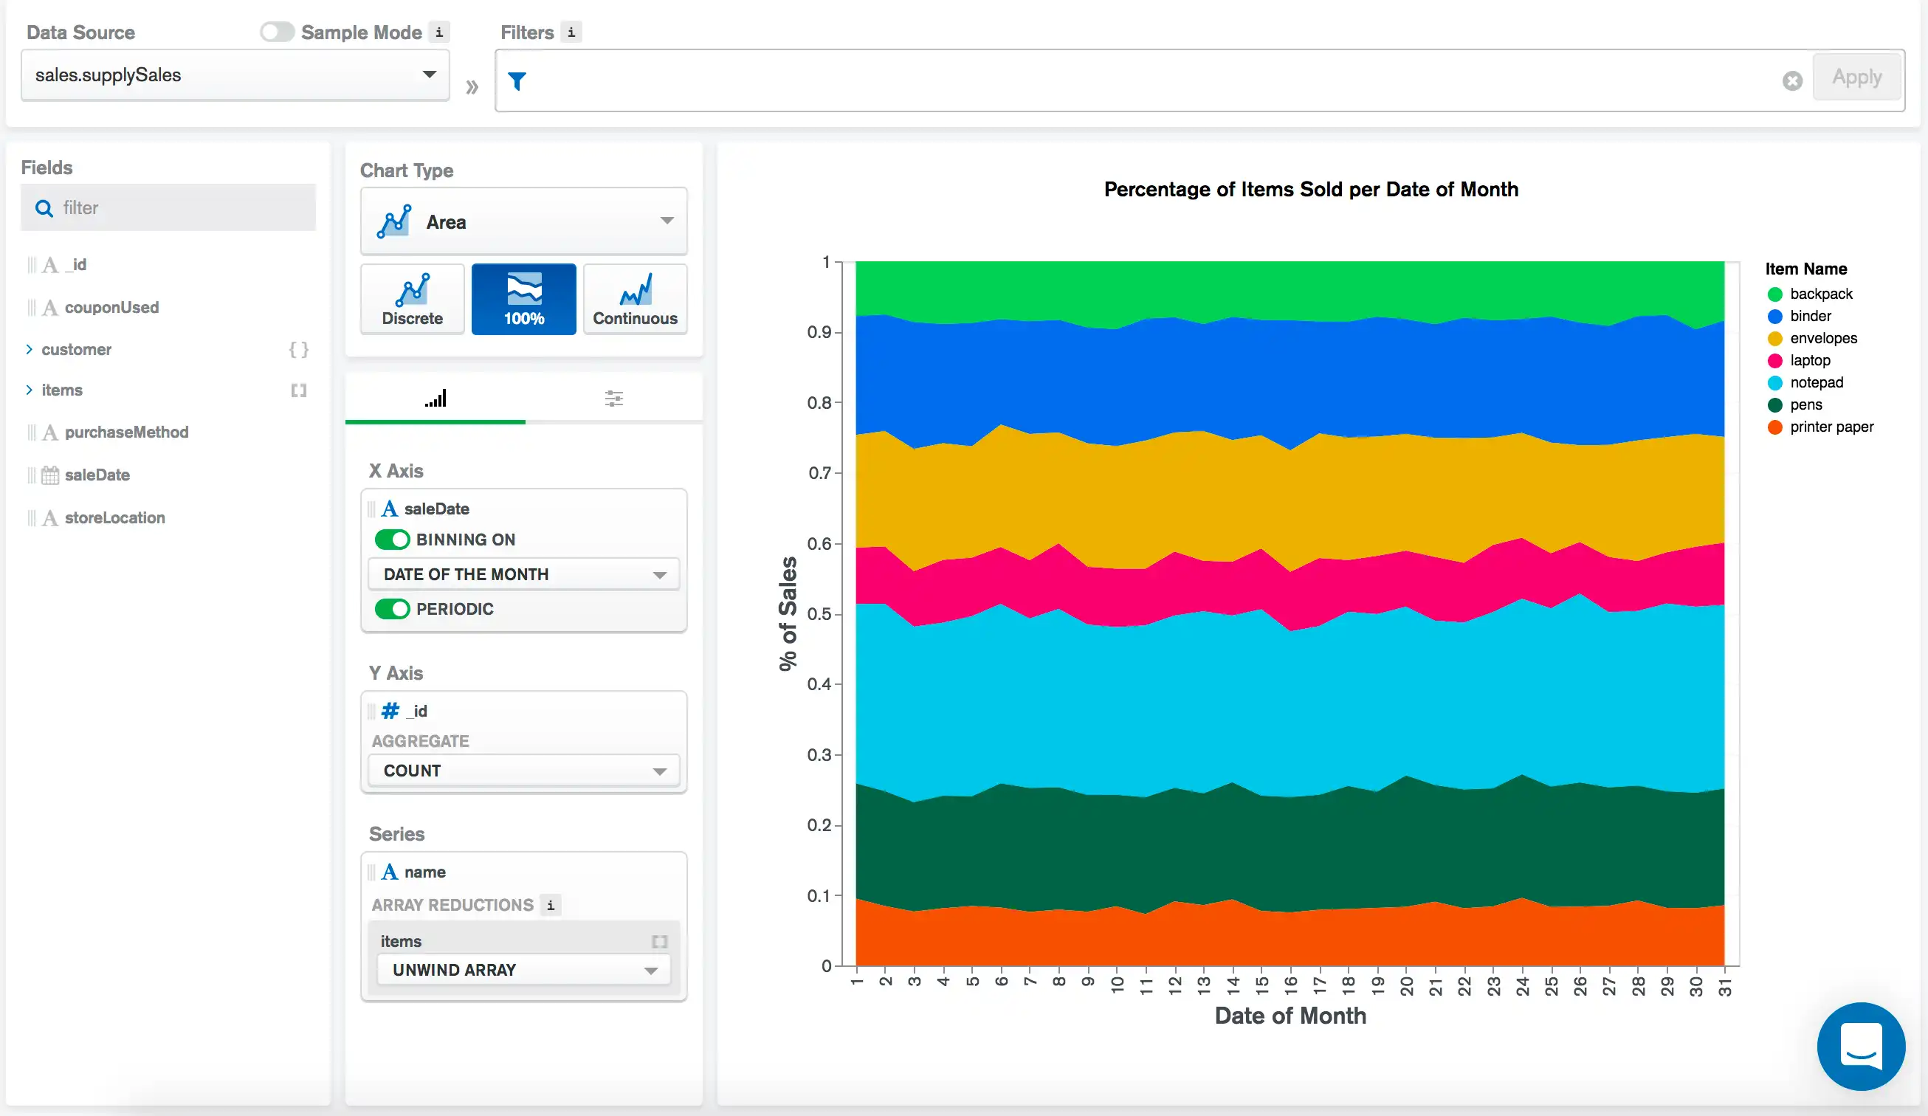Switch to the customize sliders tab
The image size is (1928, 1116).
pyautogui.click(x=613, y=399)
